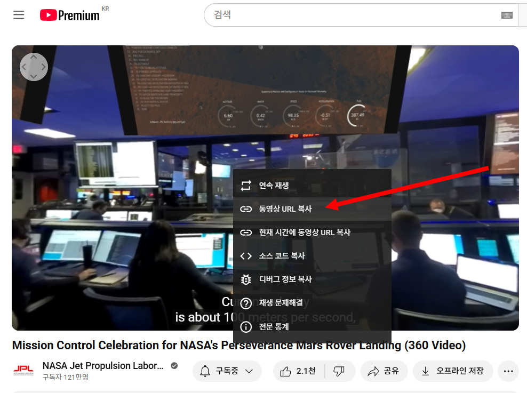527x393 pixels.
Task: Click the 공유 share button
Action: (x=384, y=371)
